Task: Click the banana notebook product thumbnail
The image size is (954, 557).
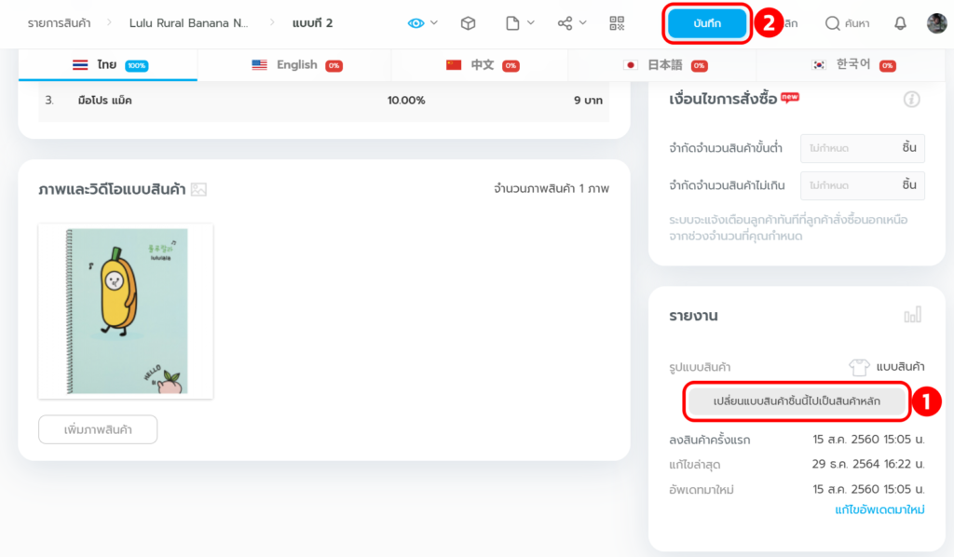Action: point(126,311)
